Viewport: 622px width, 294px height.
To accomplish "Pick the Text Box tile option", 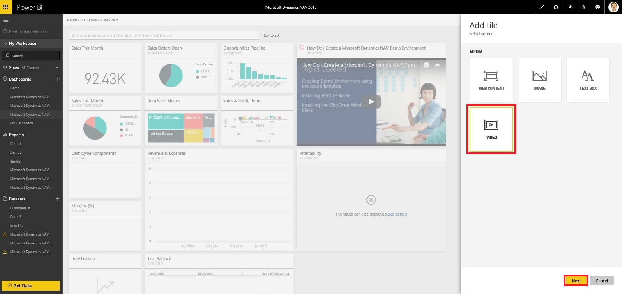I will 588,80.
